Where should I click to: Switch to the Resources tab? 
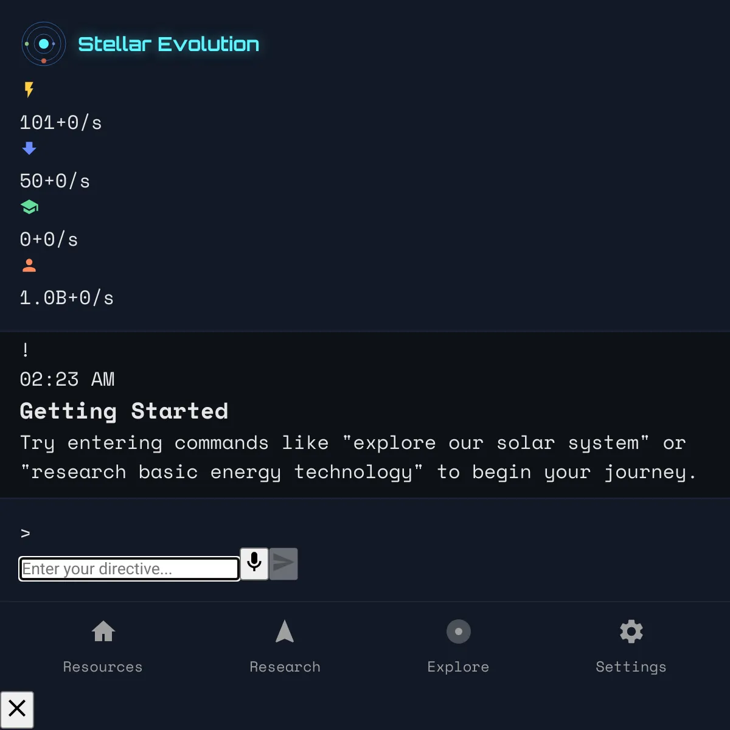(x=103, y=667)
